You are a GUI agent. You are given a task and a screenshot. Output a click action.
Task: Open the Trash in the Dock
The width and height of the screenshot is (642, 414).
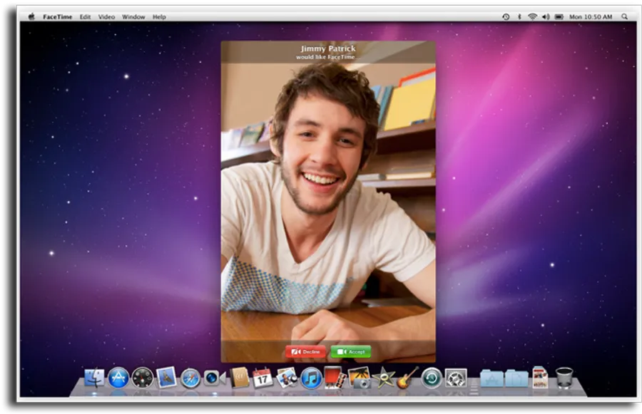564,378
